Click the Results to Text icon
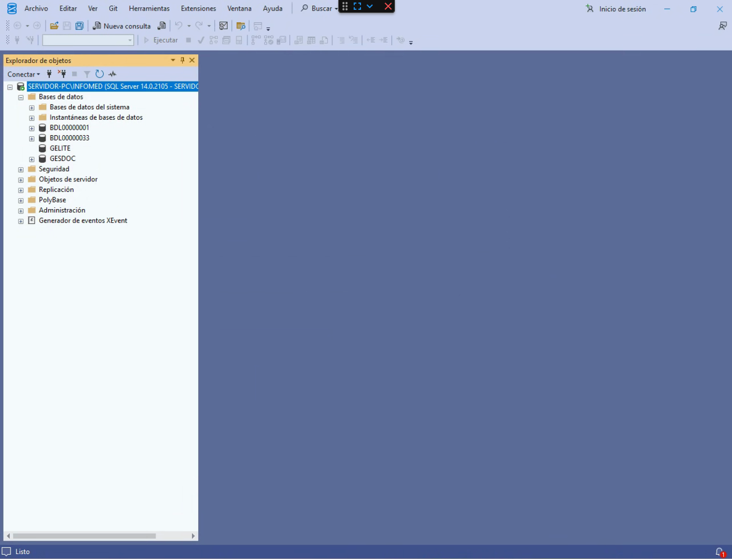The width and height of the screenshot is (732, 559). tap(298, 40)
